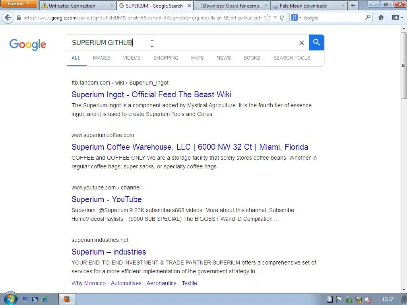
Task: Click the Google logo
Action: (28, 44)
